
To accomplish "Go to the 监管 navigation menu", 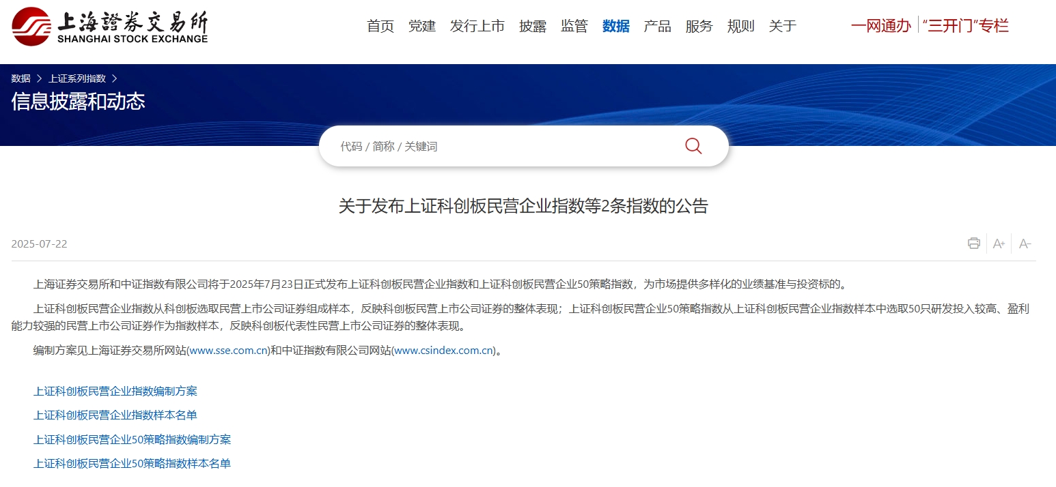I will tap(574, 27).
